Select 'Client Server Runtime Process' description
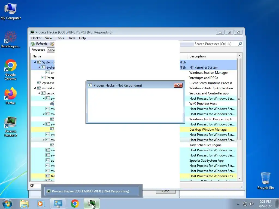The image size is (279, 209). click(211, 83)
